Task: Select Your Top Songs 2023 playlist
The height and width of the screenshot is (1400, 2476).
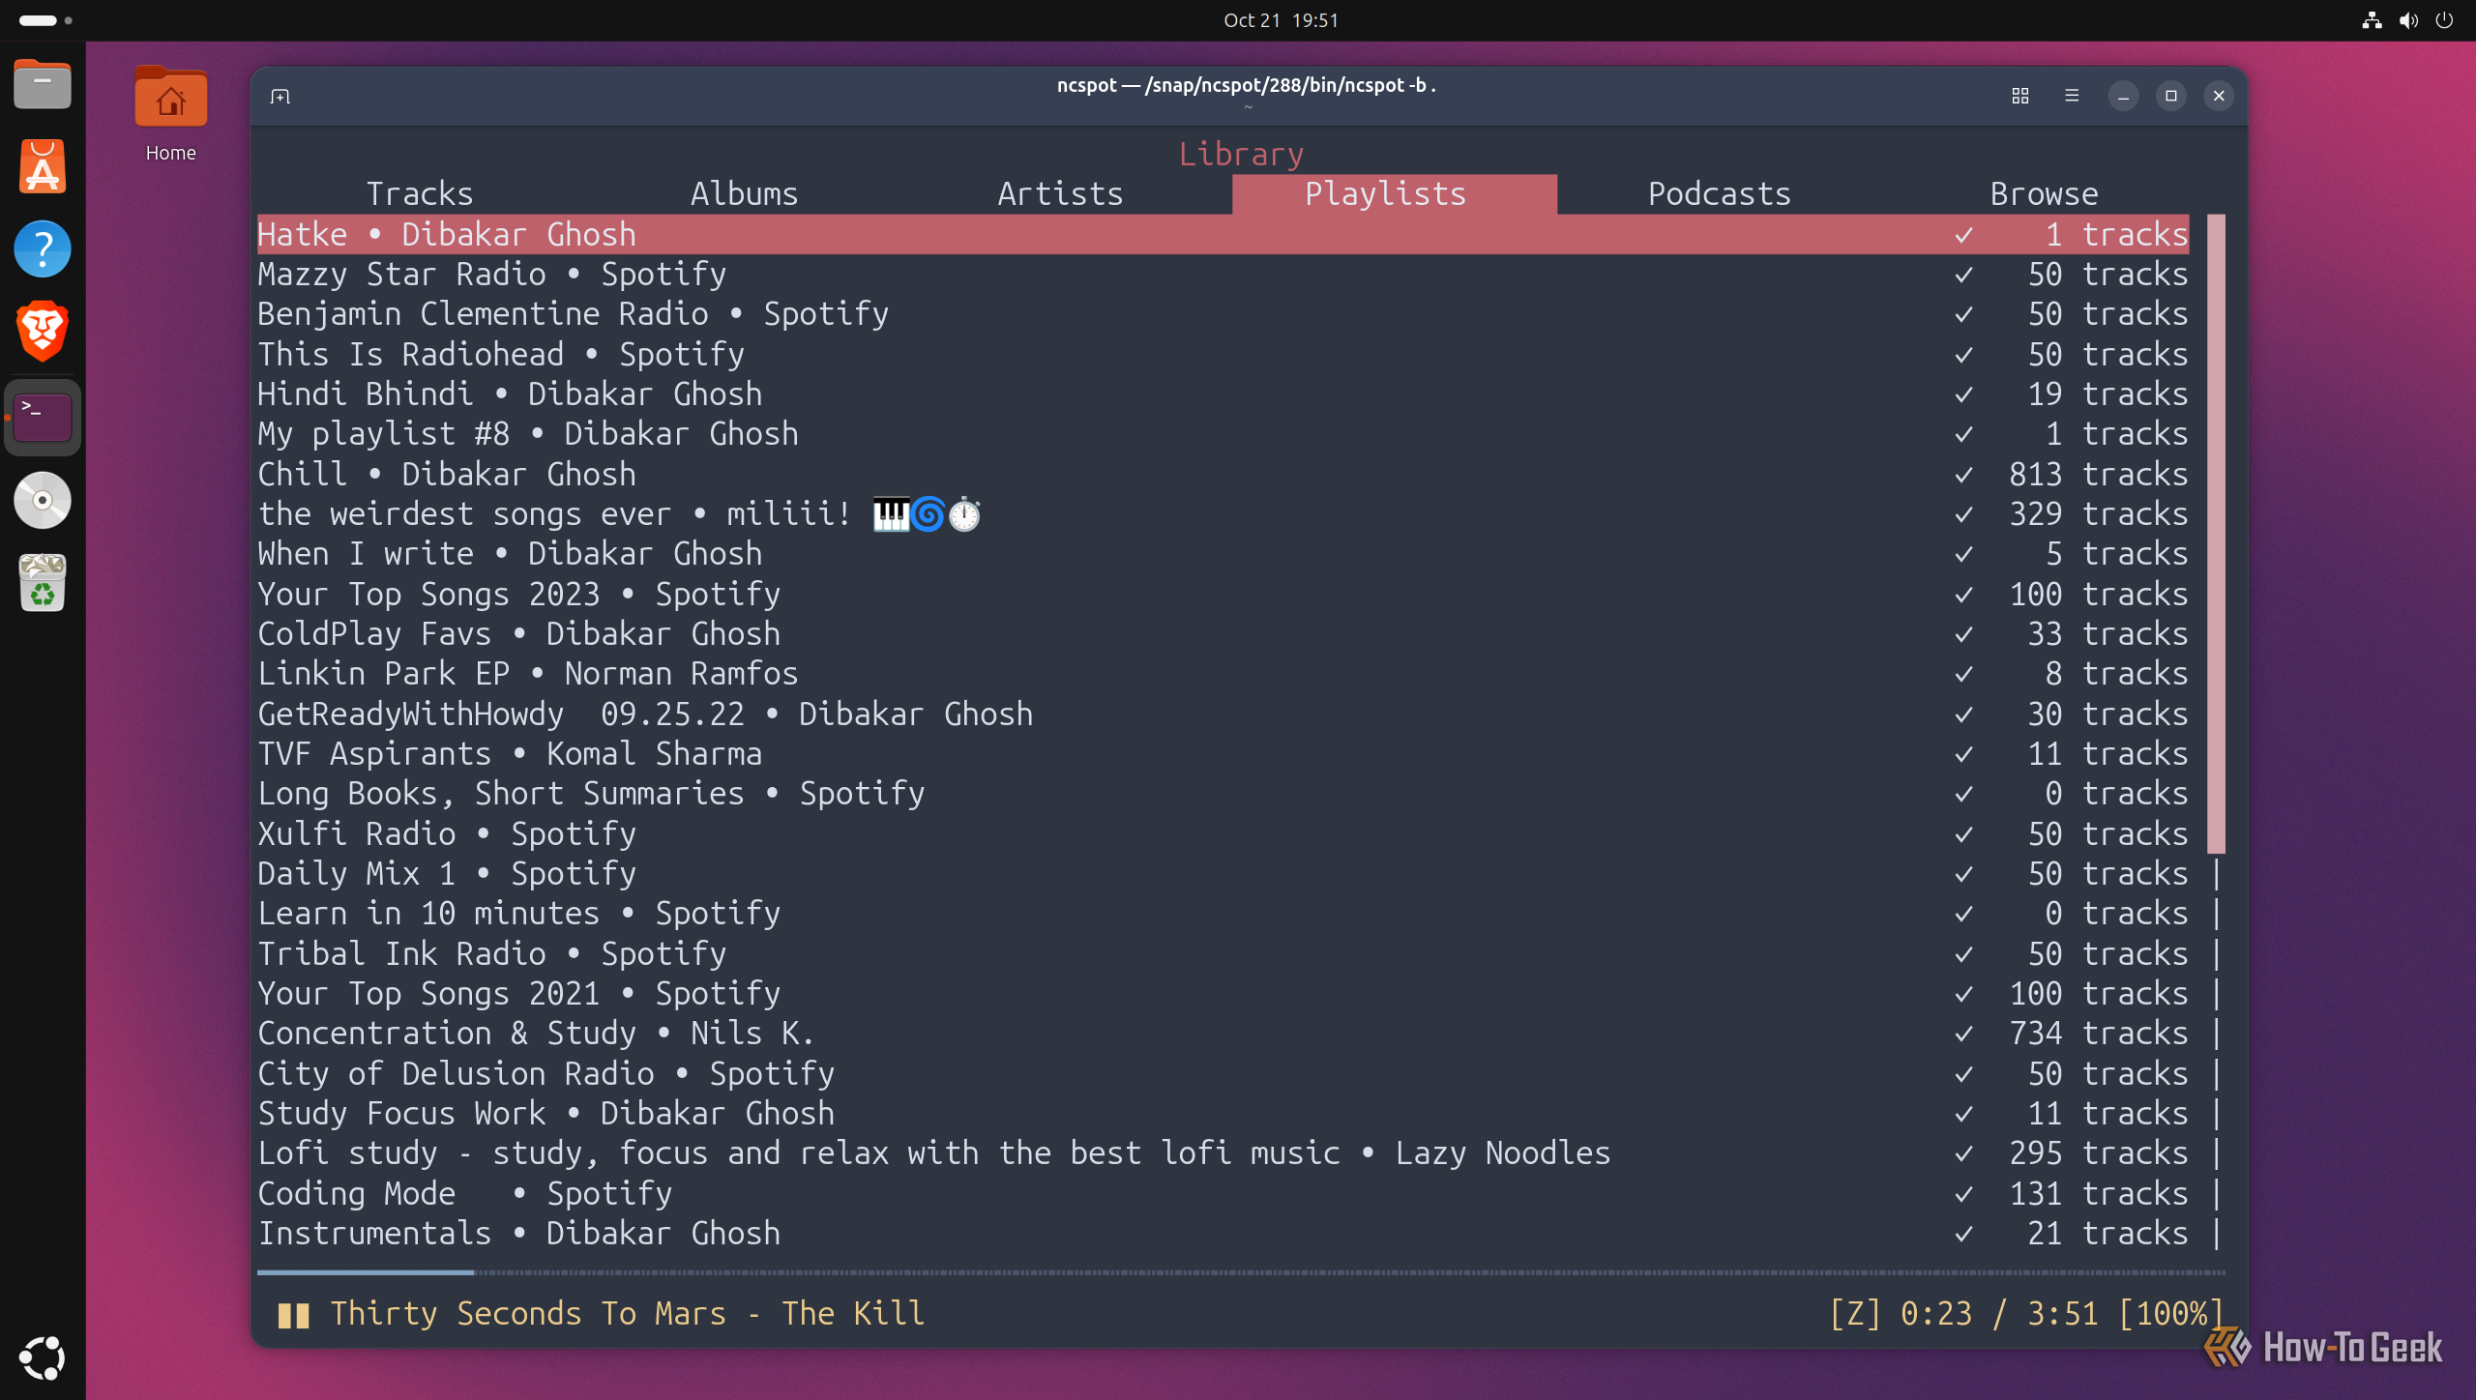Action: 1223,595
